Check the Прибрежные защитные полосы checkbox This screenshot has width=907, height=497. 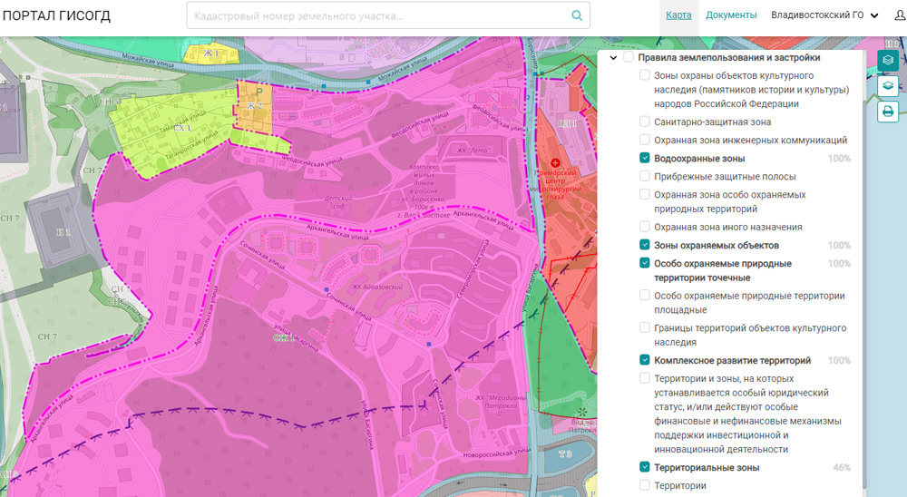pos(644,176)
